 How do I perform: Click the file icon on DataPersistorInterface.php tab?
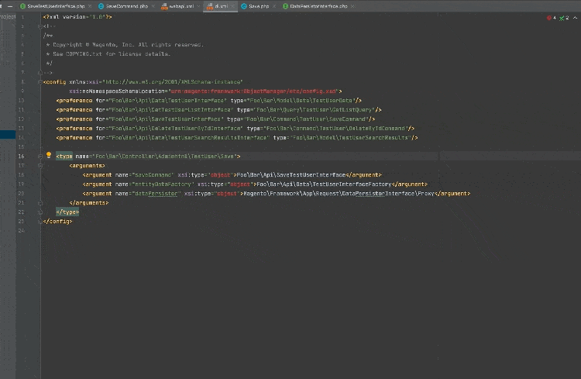(x=285, y=5)
